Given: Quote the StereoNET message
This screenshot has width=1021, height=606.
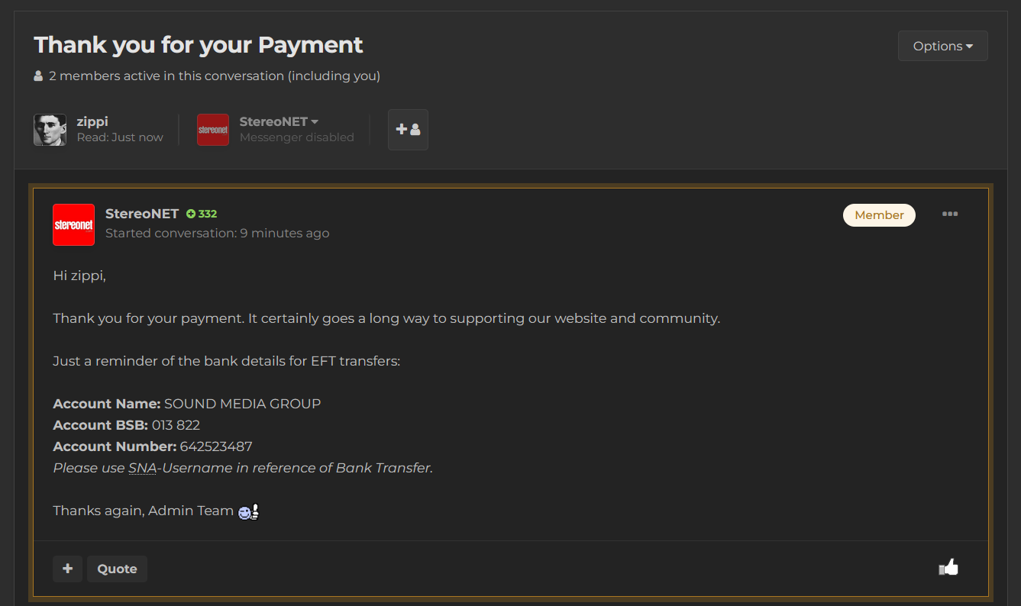Looking at the screenshot, I should [117, 569].
